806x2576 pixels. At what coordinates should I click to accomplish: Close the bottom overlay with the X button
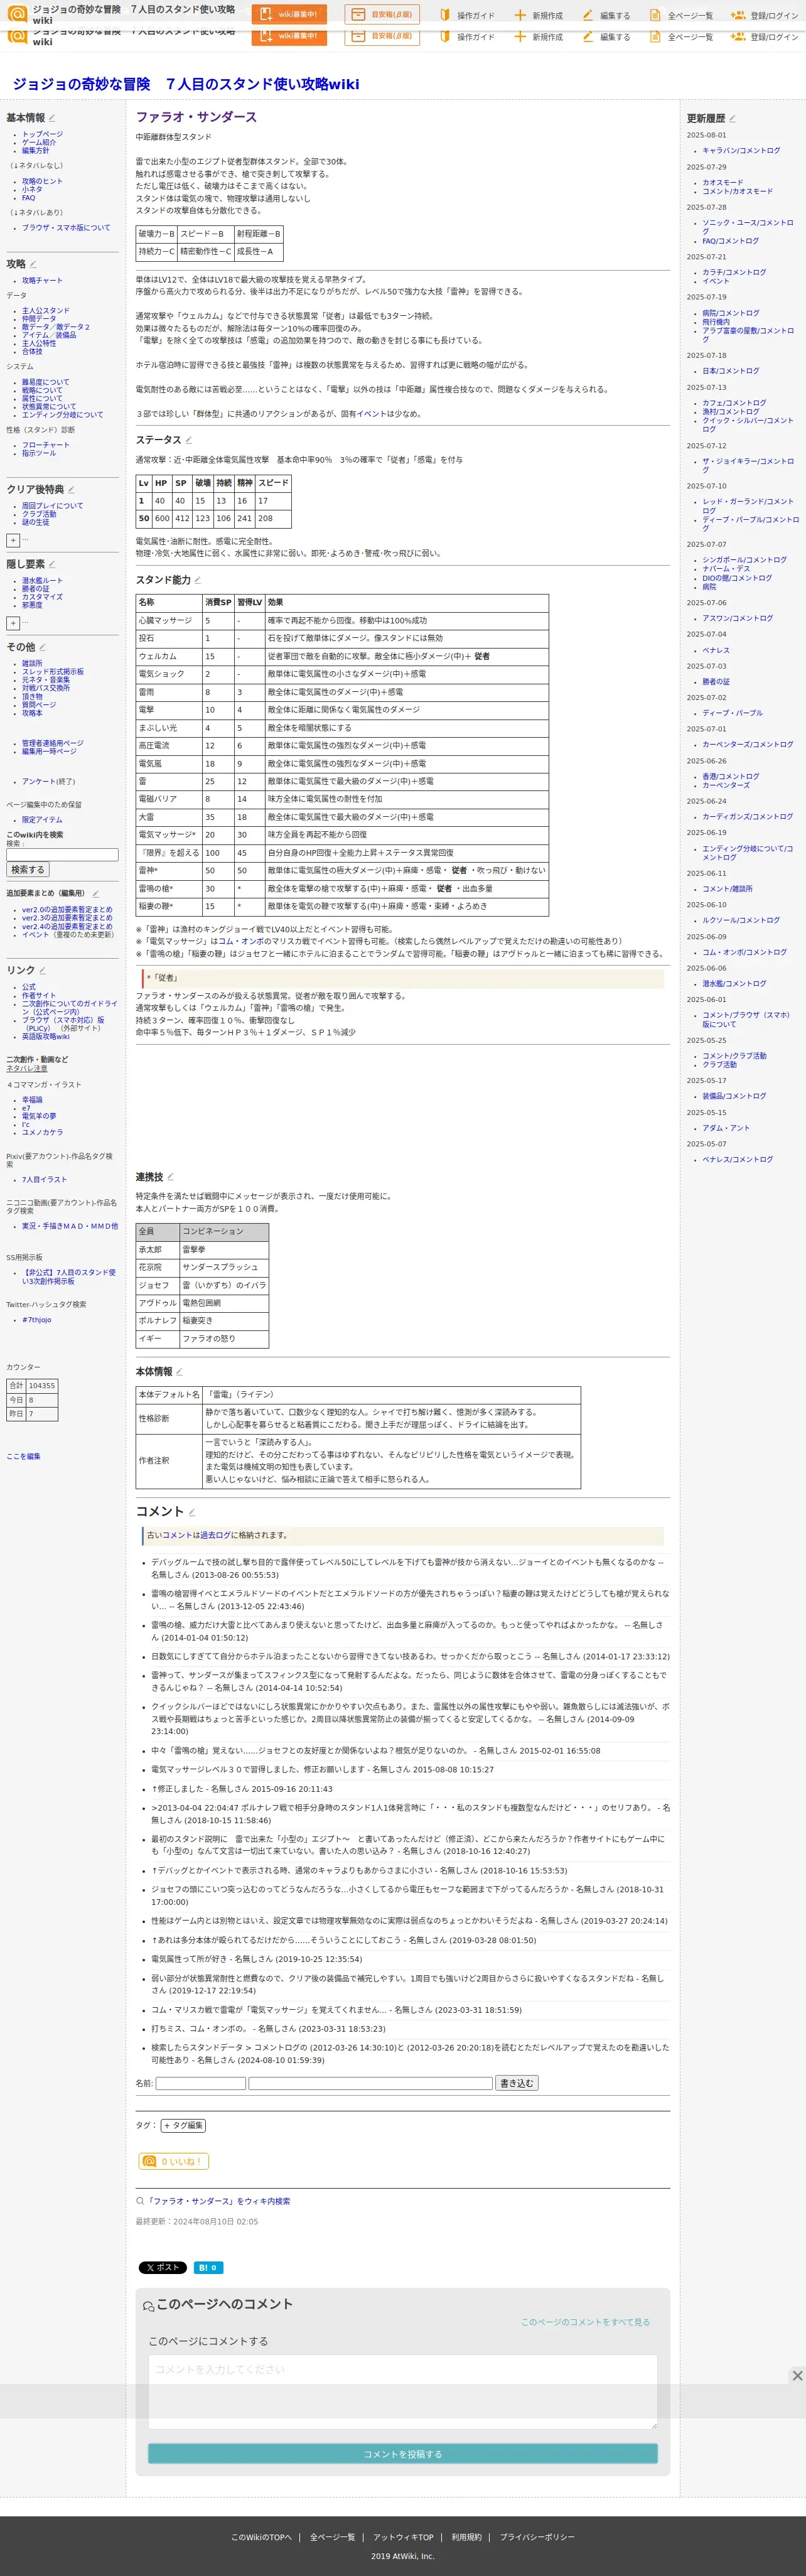797,2375
